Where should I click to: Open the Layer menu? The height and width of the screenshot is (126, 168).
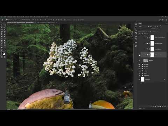pyautogui.click(x=18, y=17)
